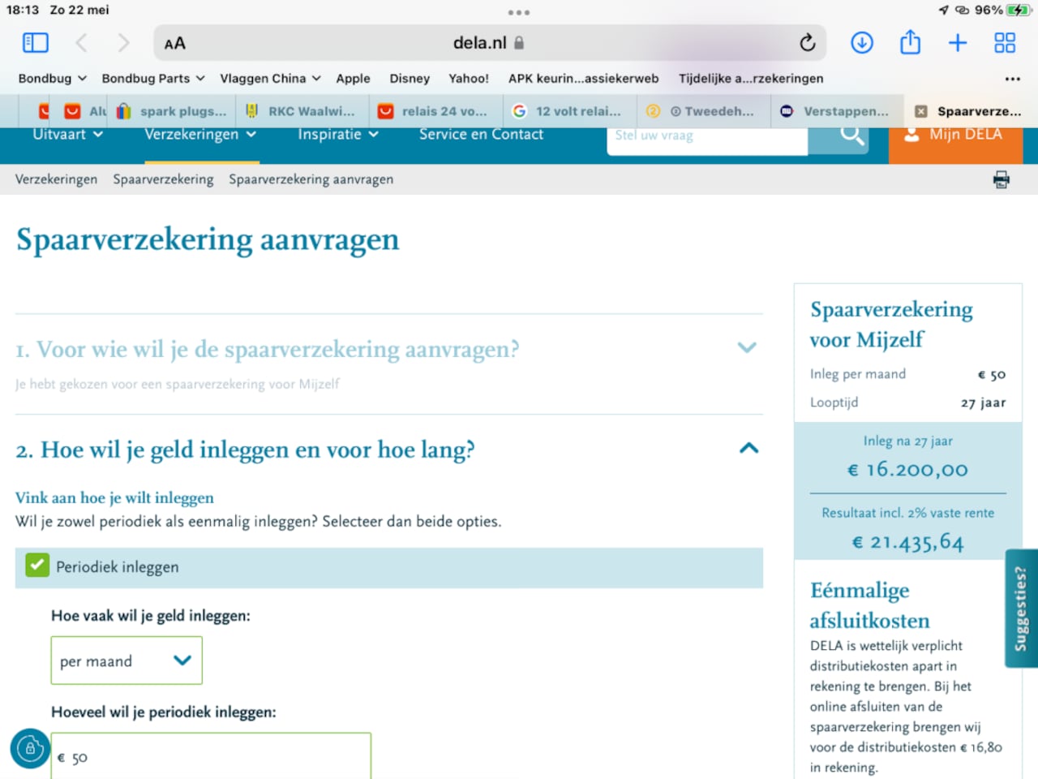The width and height of the screenshot is (1038, 779).
Task: Click the print page icon
Action: click(x=1002, y=179)
